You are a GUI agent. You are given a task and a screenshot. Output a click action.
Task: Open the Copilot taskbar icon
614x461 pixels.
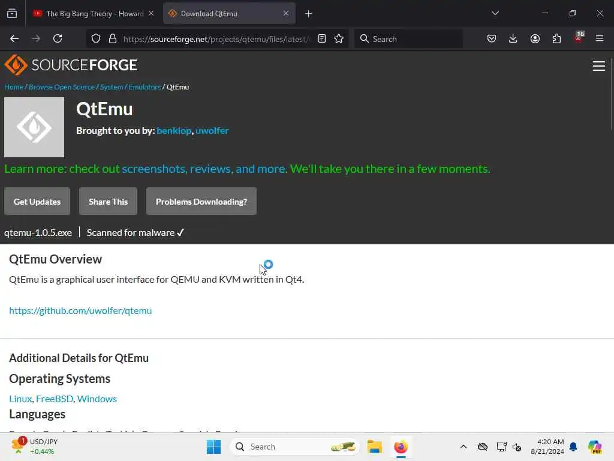pos(594,447)
